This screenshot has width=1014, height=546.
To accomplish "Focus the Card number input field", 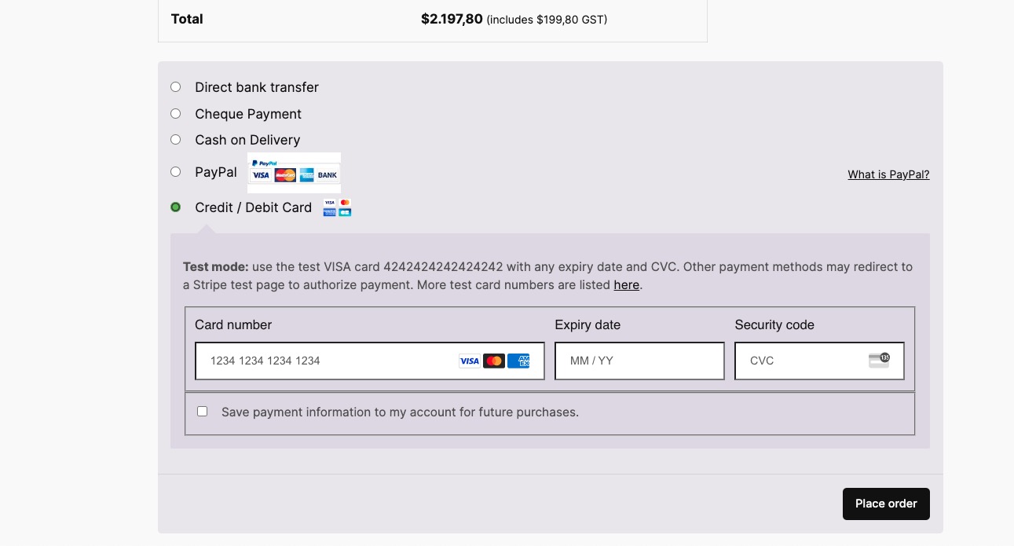I will point(370,361).
